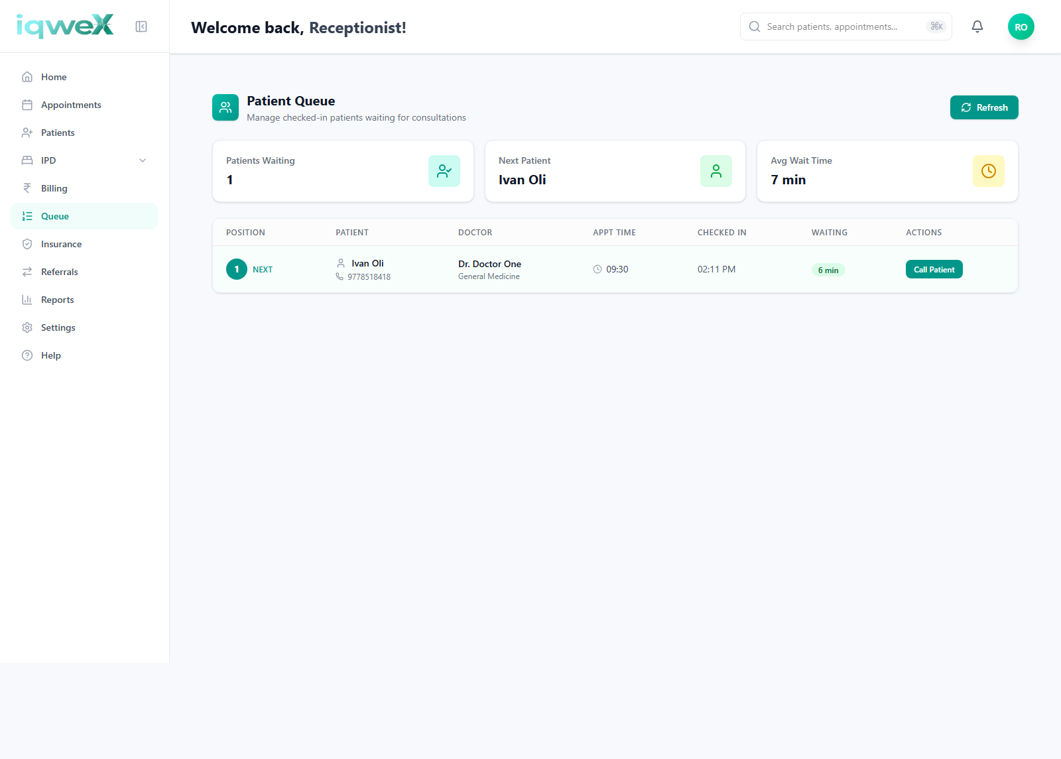Click the Next Patient card icon
The image size is (1061, 759).
tap(716, 171)
